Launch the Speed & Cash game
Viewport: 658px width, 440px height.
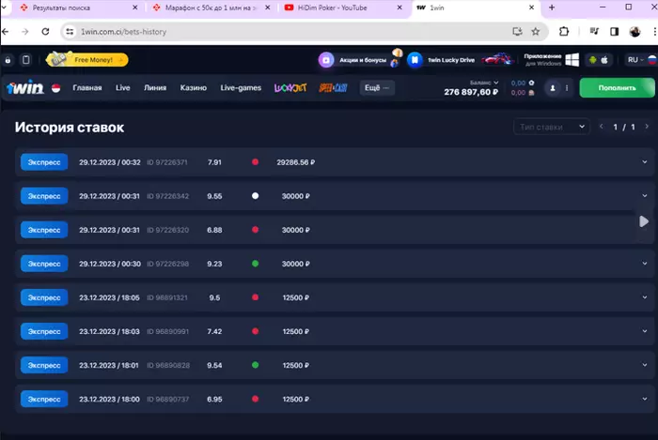point(333,88)
